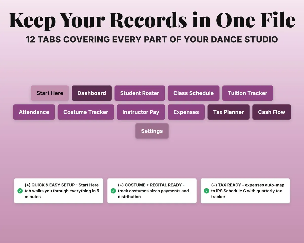The width and height of the screenshot is (304, 243).
Task: Select the Cash Flow tab
Action: 272,112
